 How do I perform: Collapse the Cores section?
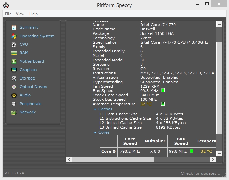click(95, 132)
